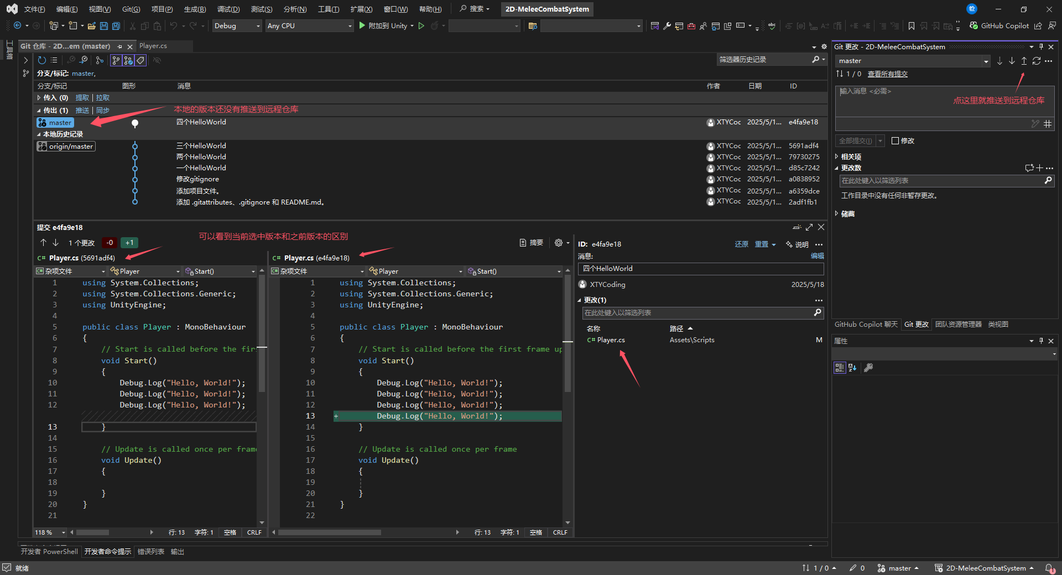Open the 调试(D) menu
Viewport: 1062px width, 575px height.
coord(228,9)
